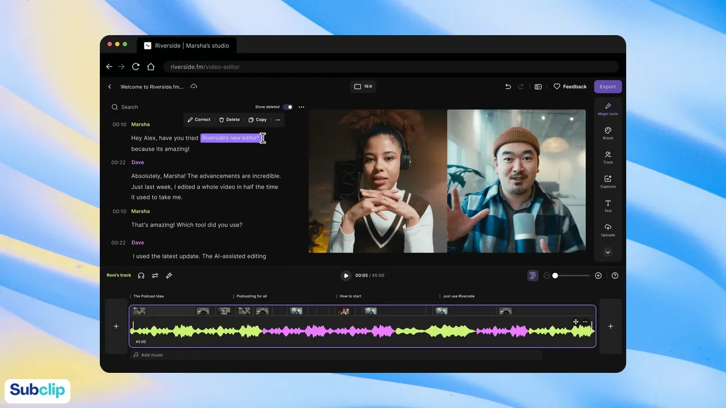Click Copy in the selection toolbar
The width and height of the screenshot is (726, 408).
[x=258, y=120]
